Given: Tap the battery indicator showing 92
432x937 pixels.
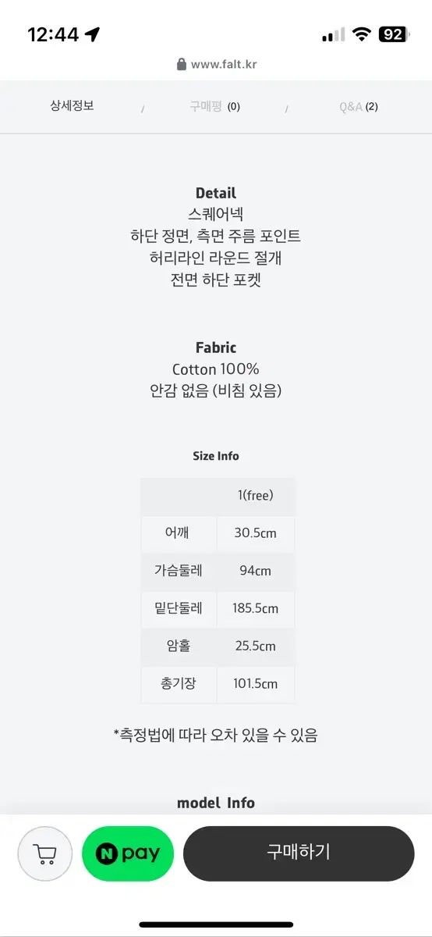Looking at the screenshot, I should coord(394,34).
